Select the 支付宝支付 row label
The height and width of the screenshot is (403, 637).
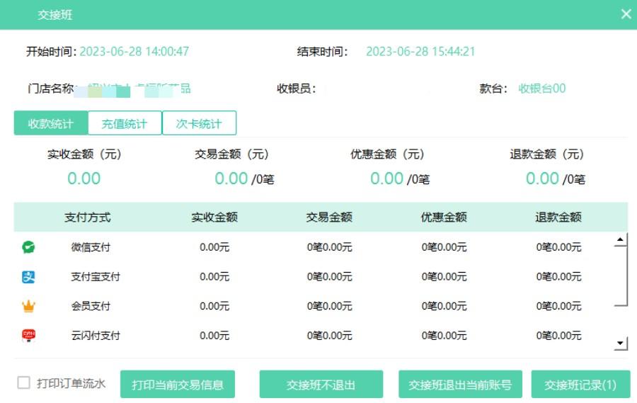[x=96, y=277]
